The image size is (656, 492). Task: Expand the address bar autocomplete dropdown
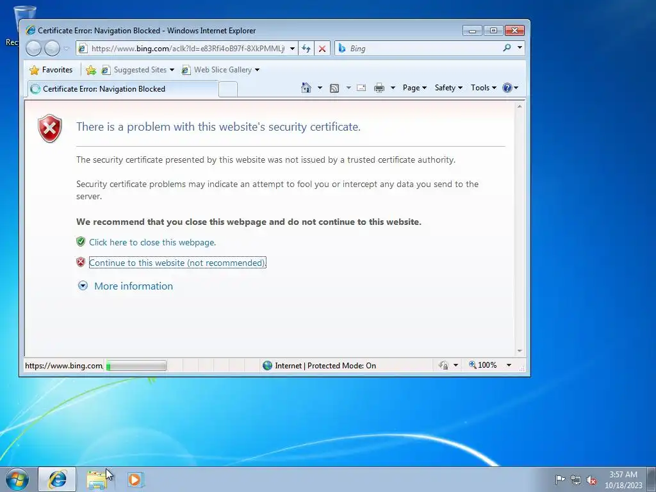(x=292, y=49)
